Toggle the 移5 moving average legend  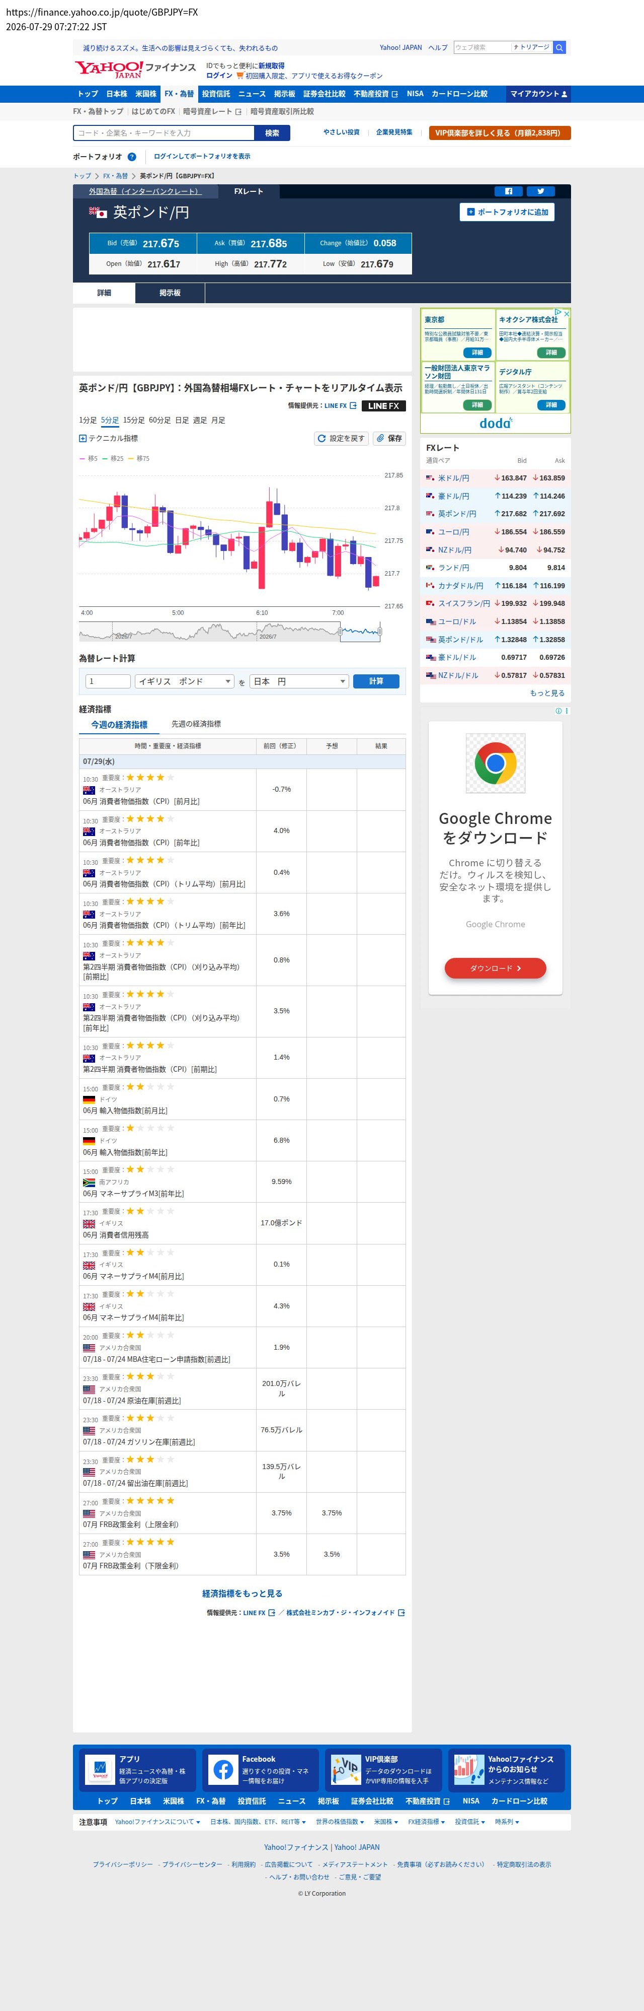[88, 458]
